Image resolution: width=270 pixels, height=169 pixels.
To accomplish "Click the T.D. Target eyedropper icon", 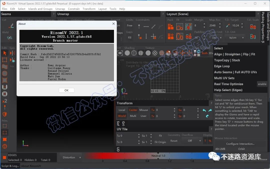I will [x=228, y=26].
